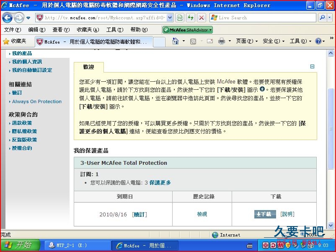Click the Home house icon

pos(176,41)
